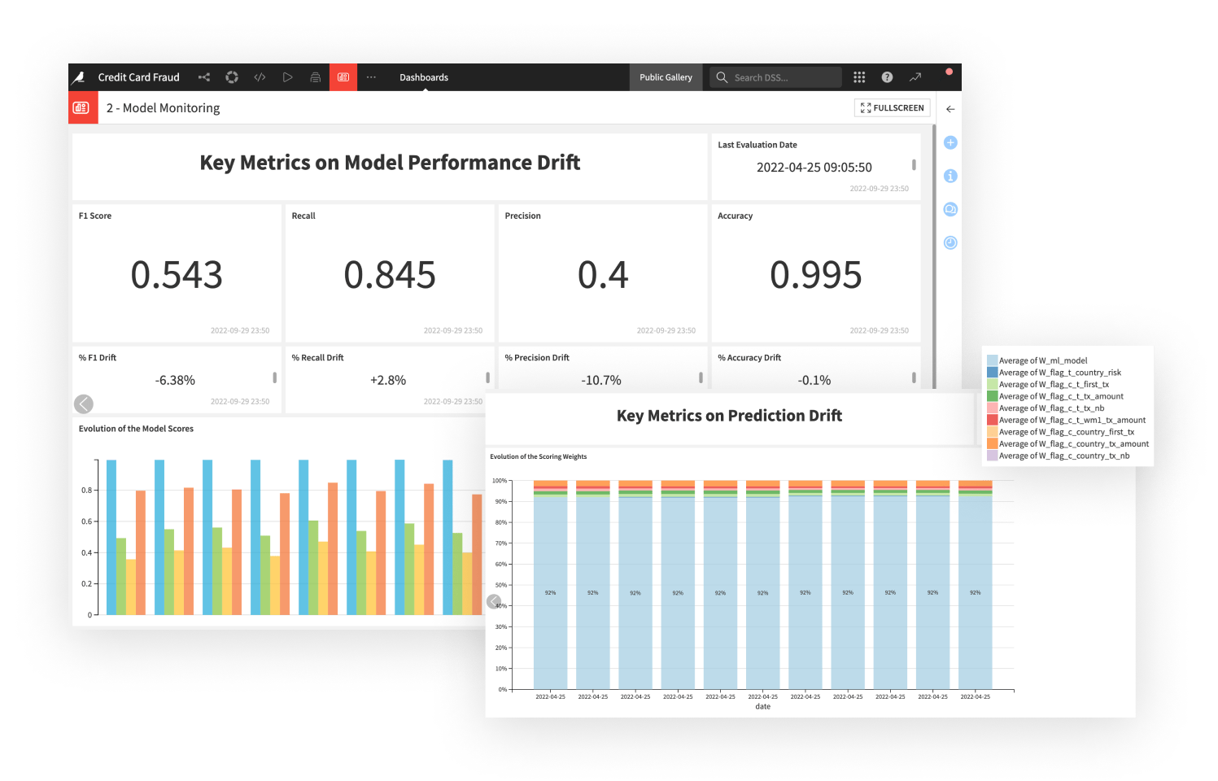Click the Evolution of the Model Scores title
The image size is (1218, 781).
pos(136,429)
